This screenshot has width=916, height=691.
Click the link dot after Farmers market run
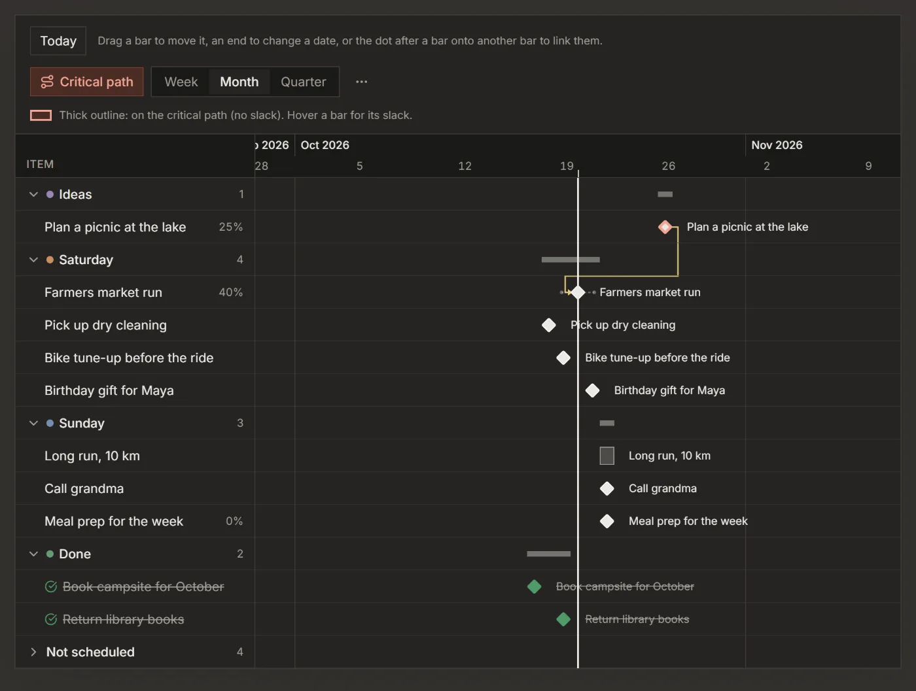[594, 292]
